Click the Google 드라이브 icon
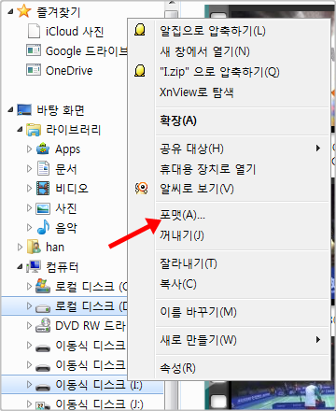336x411 pixels. coord(34,50)
